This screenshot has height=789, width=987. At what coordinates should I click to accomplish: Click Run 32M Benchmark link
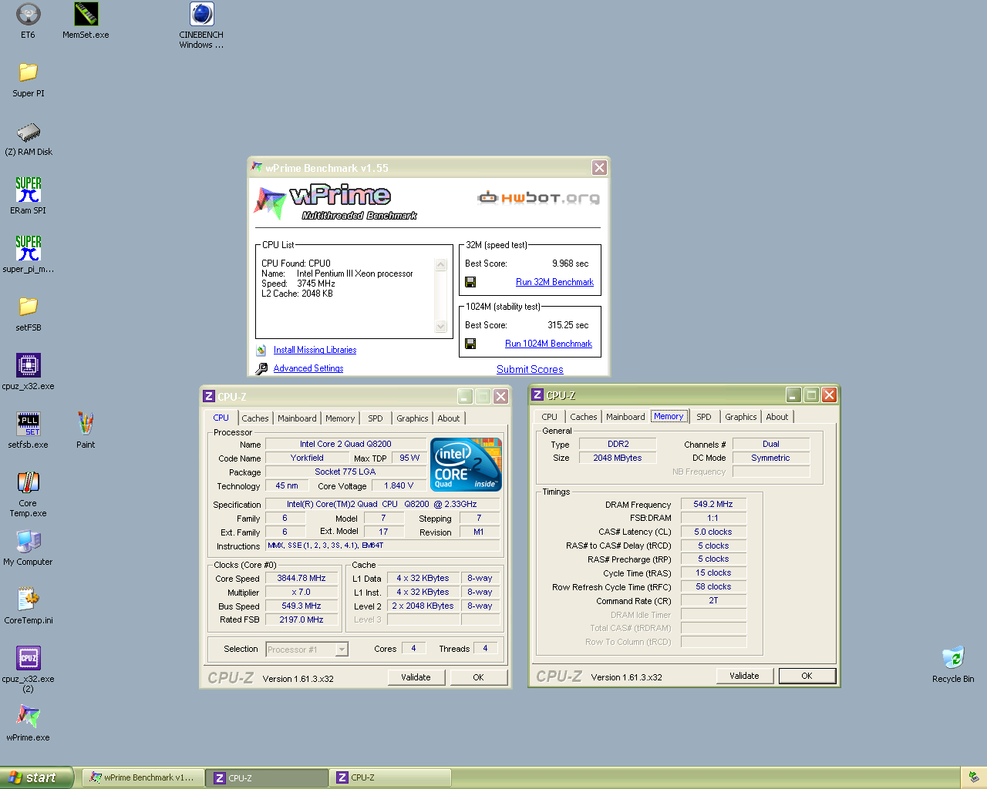click(x=555, y=282)
